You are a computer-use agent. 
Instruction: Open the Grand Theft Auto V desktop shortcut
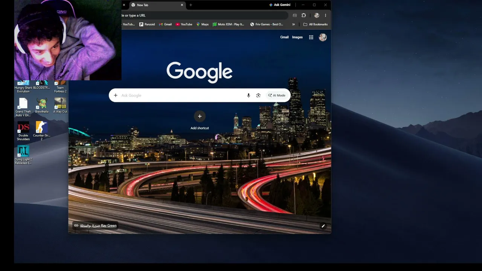pos(23,107)
